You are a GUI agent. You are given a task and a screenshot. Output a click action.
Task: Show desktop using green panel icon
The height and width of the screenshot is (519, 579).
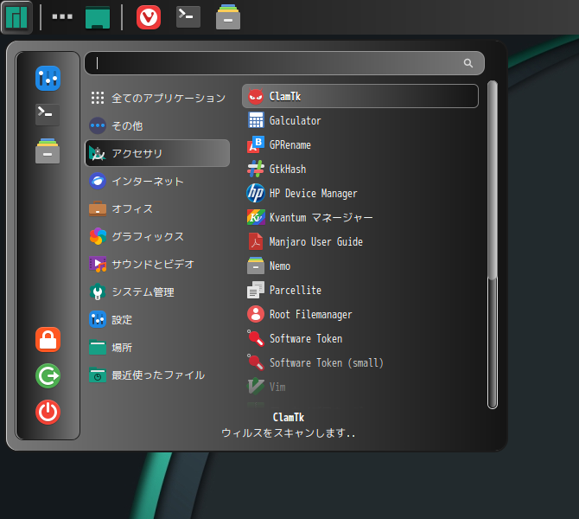coord(98,17)
